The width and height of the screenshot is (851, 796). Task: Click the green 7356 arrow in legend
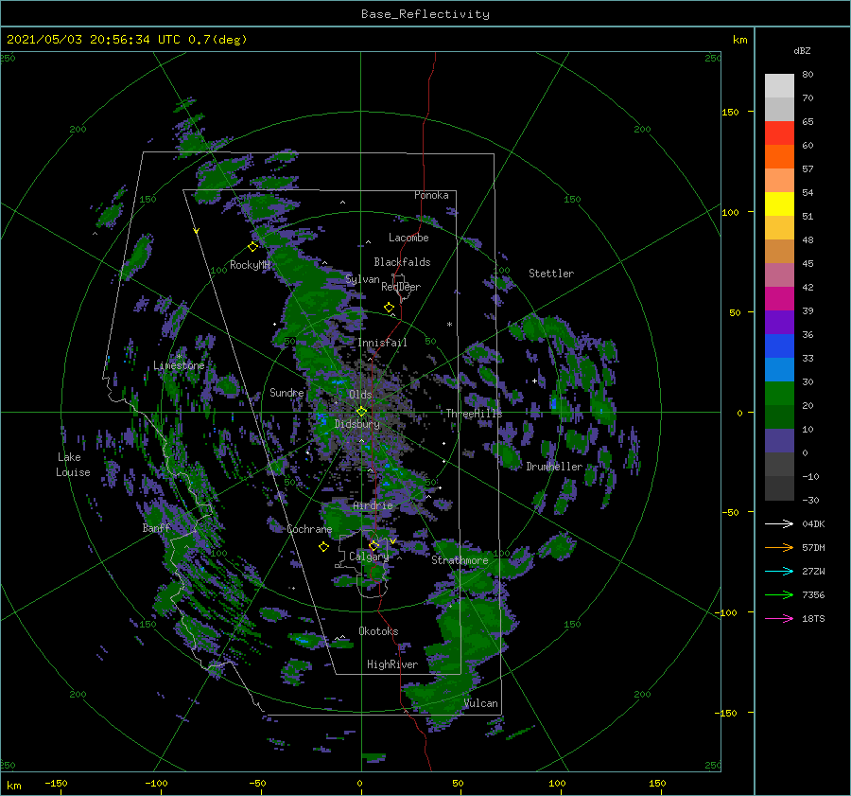779,595
